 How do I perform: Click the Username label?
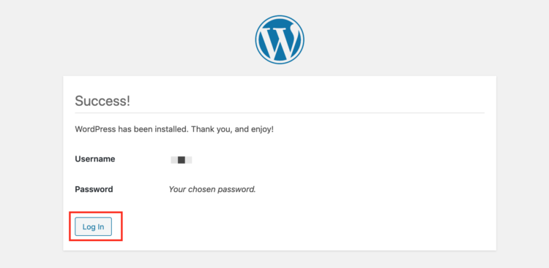(x=95, y=159)
